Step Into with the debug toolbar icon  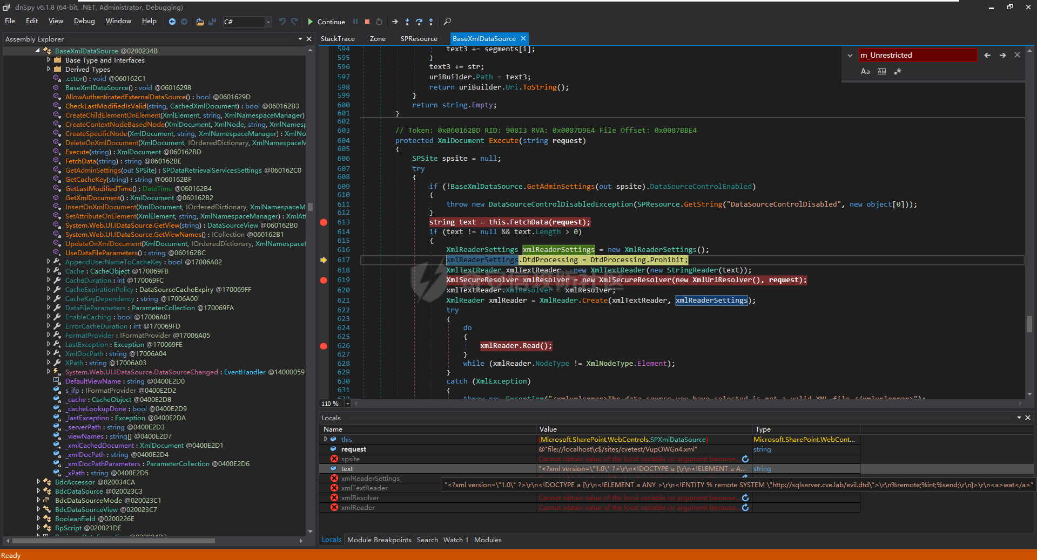pyautogui.click(x=407, y=22)
